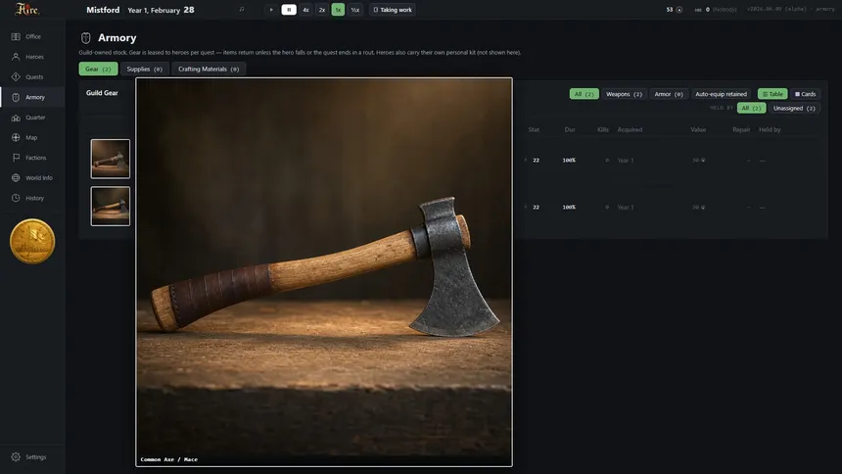842x474 pixels.
Task: Sort by the Value column header
Action: (698, 129)
